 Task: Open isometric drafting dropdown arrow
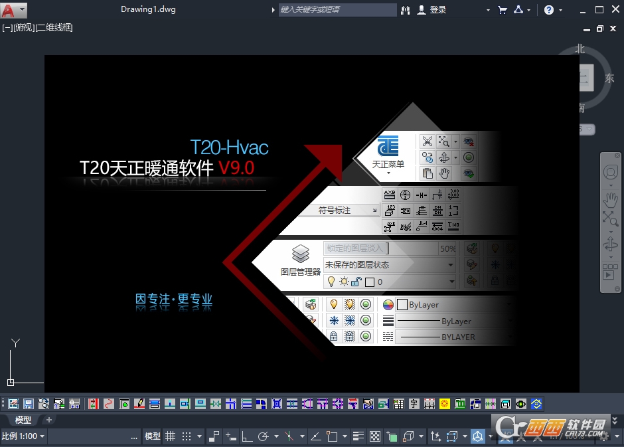(x=302, y=436)
